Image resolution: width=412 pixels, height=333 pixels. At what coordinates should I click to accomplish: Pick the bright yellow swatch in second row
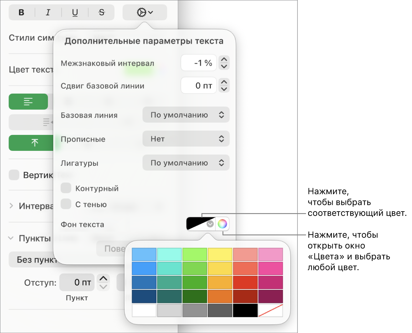(220, 269)
